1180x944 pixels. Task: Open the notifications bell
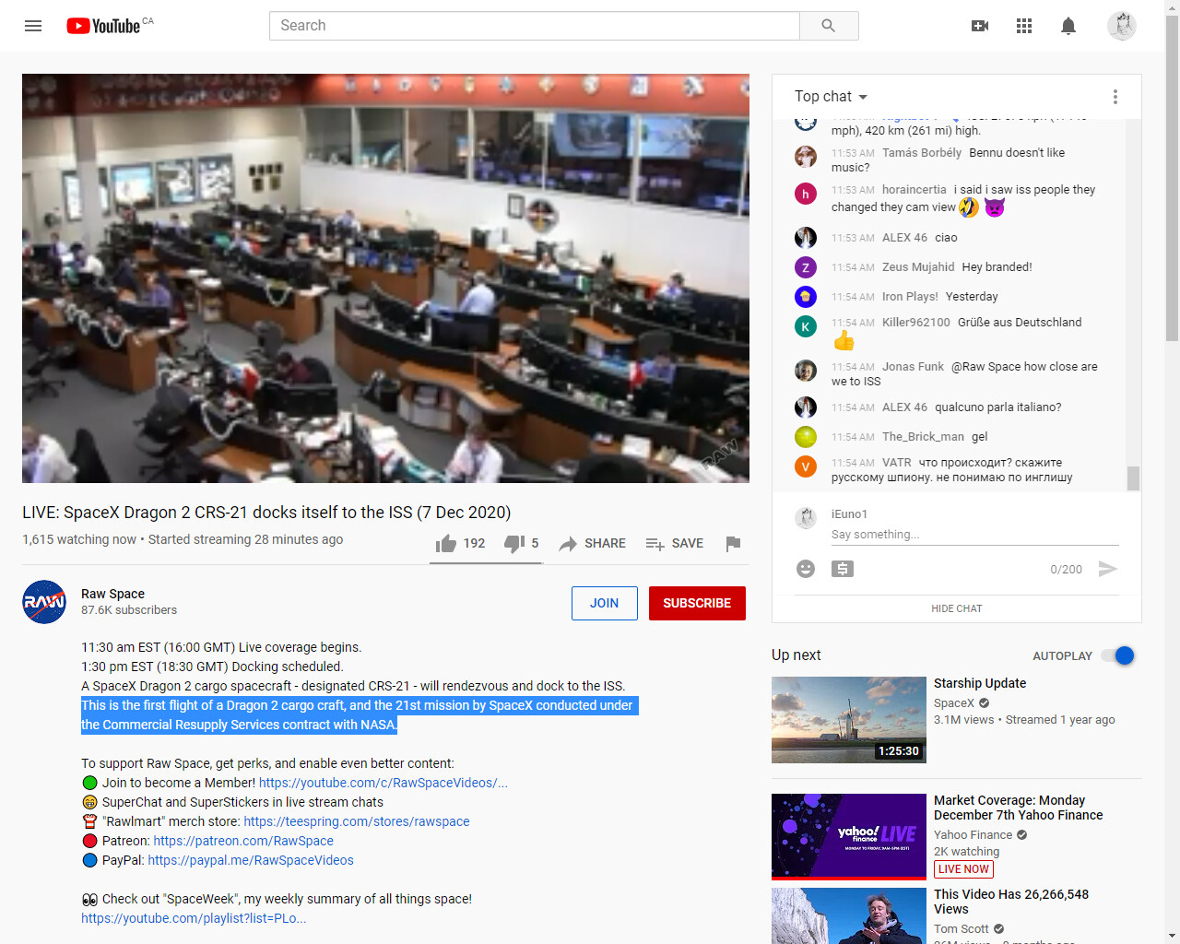pyautogui.click(x=1068, y=26)
